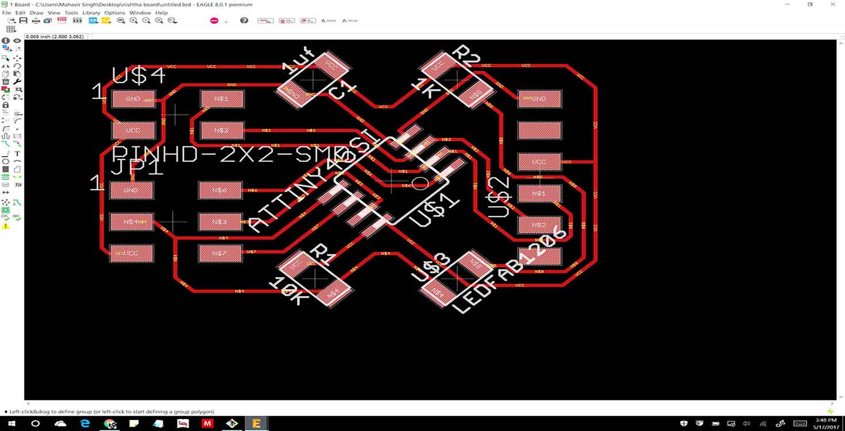This screenshot has height=431, width=845.
Task: Select the Move tool
Action: click(x=17, y=58)
